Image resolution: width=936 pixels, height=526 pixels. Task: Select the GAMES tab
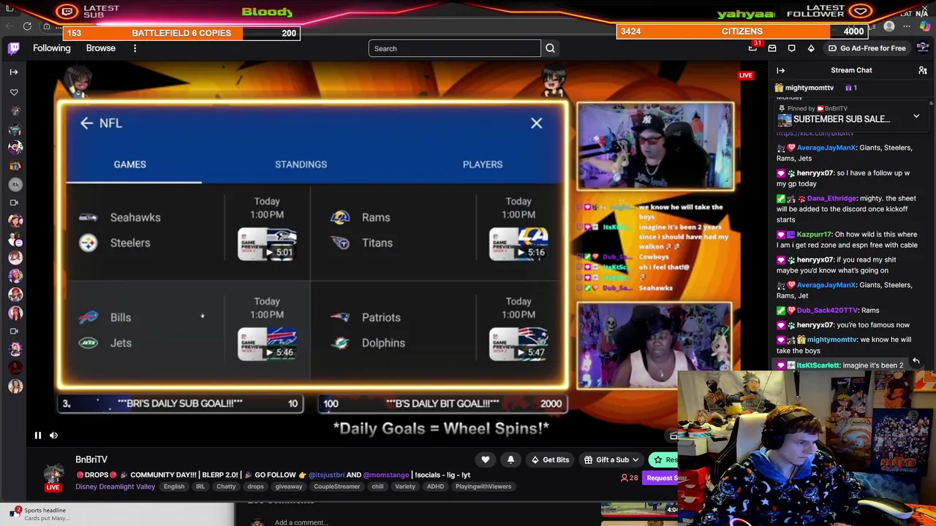129,164
